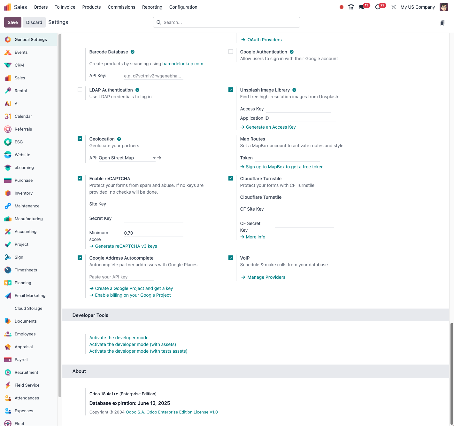
Task: Open the Configuration menu
Action: pos(183,7)
